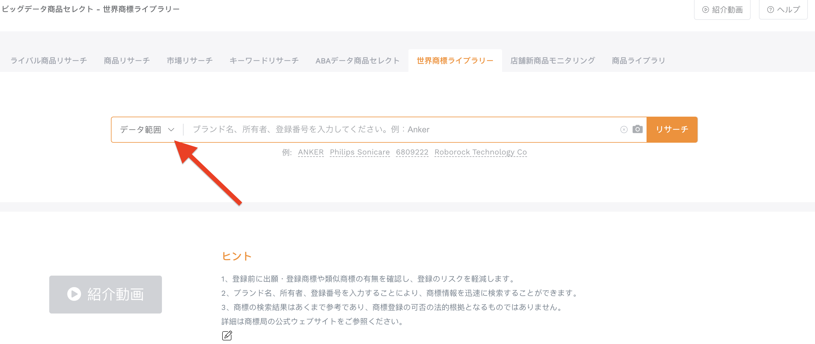Screen dimensions: 815x344
Task: Switch to the 商品ライブラリ tab
Action: pos(638,61)
